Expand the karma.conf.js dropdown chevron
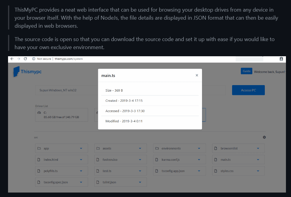The image size is (291, 197). tap(199, 160)
